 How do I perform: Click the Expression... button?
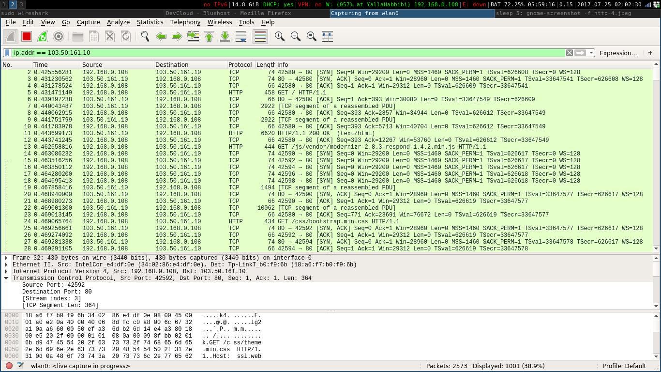pyautogui.click(x=618, y=53)
